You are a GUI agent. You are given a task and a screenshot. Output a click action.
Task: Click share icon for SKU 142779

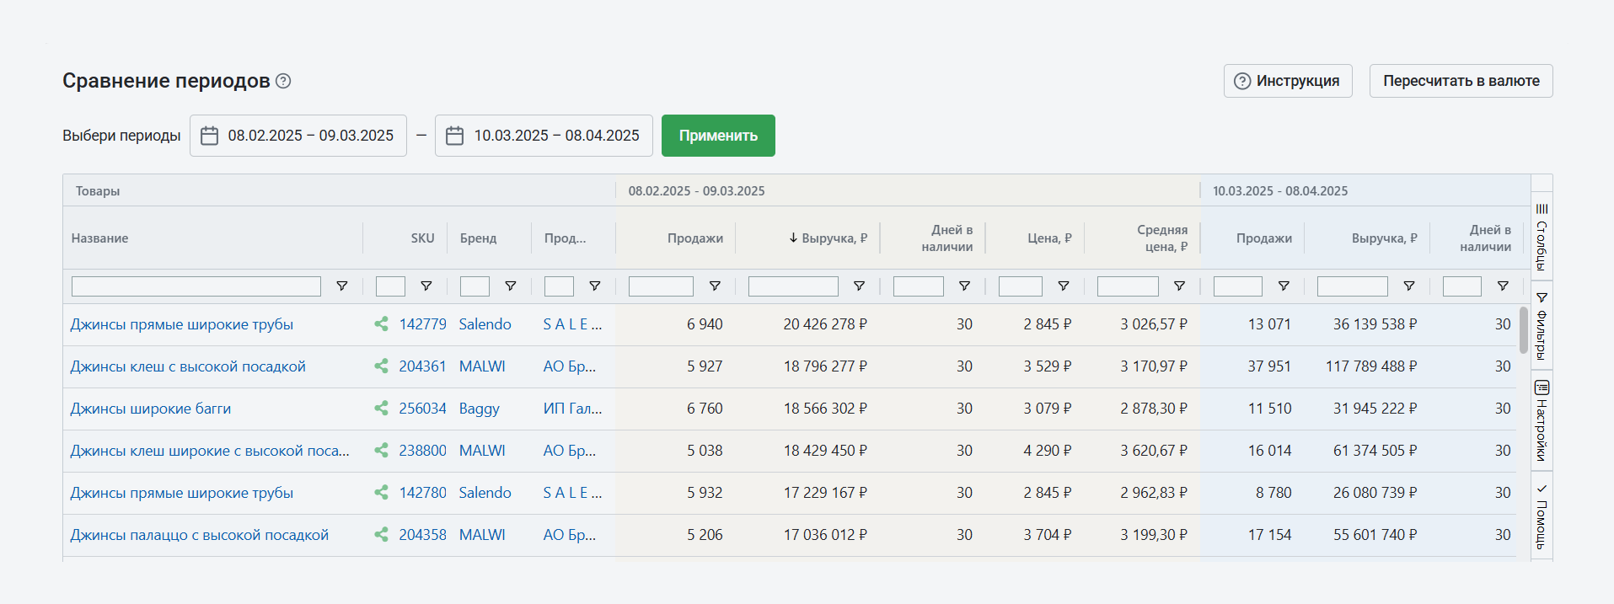(x=382, y=324)
